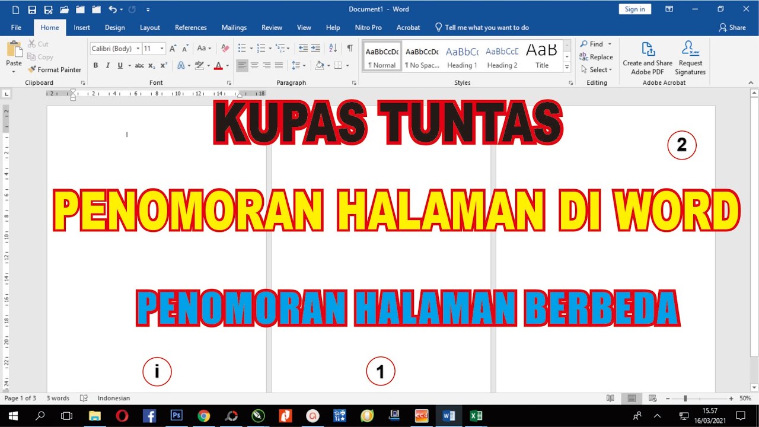Image resolution: width=759 pixels, height=427 pixels.
Task: Increase paragraph indent
Action: click(x=315, y=49)
